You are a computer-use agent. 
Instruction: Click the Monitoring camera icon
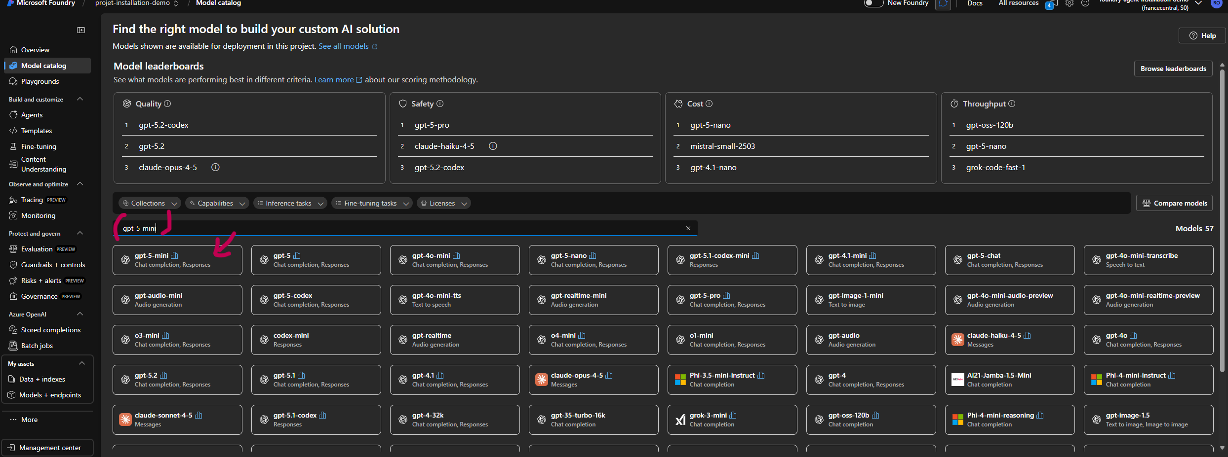[13, 215]
